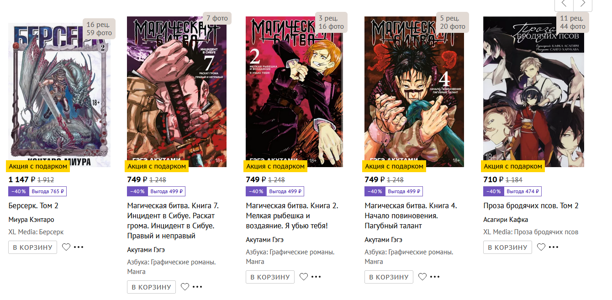Open three-dot menu for Магическая битва Книга 7
This screenshot has width=612, height=300.
tap(197, 287)
